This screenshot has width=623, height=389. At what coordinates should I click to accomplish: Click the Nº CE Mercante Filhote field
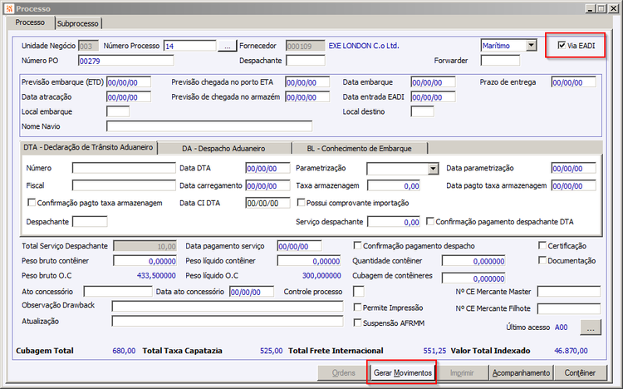[x=569, y=308]
